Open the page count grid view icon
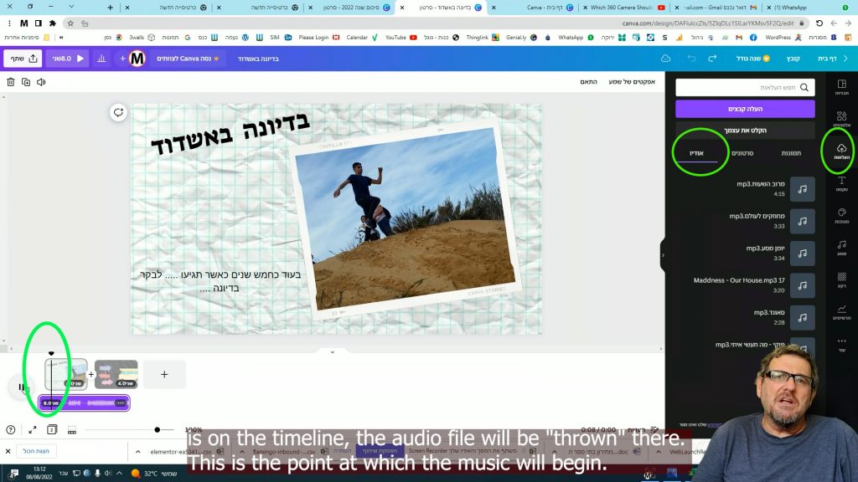Screen dimensions: 858x482 (x=52, y=430)
